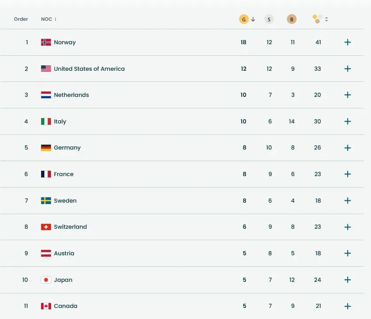The height and width of the screenshot is (319, 371).
Task: Click the Switzerland flag icon
Action: click(46, 227)
